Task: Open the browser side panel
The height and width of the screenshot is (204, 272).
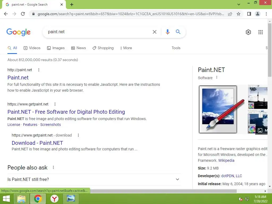Action: point(249,14)
